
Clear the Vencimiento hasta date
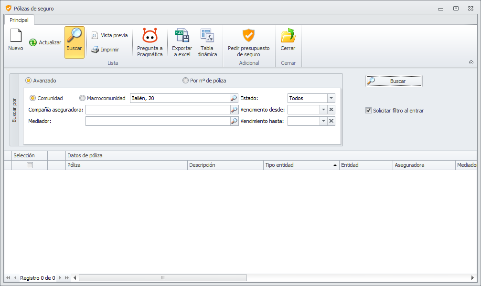point(331,121)
